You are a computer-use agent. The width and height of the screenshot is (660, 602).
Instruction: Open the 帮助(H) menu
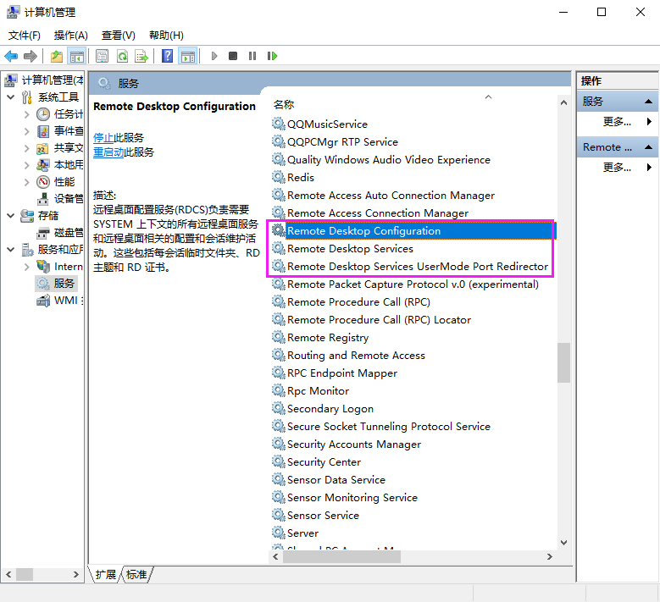[166, 36]
